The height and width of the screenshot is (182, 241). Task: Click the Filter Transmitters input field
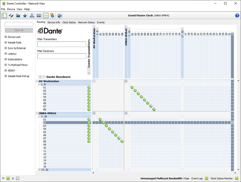61,44
